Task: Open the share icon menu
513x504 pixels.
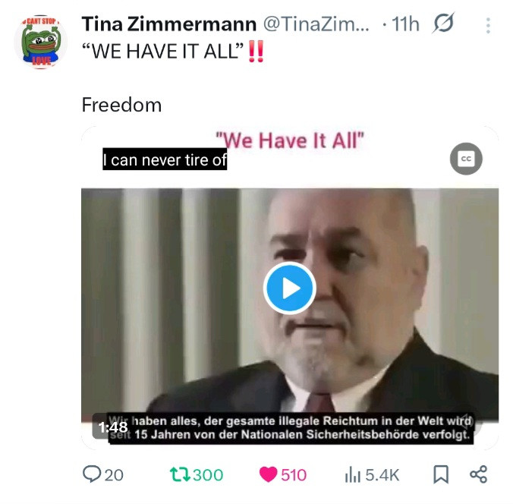Action: (478, 474)
